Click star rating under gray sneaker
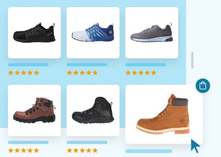This screenshot has height=157, width=221. [x=141, y=73]
